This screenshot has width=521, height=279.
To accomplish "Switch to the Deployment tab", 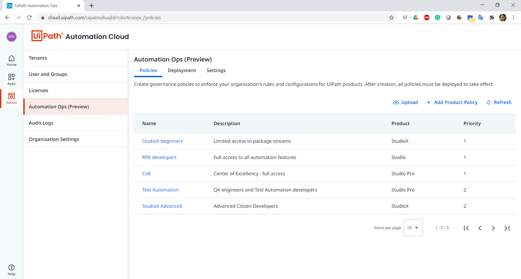I will coord(182,70).
